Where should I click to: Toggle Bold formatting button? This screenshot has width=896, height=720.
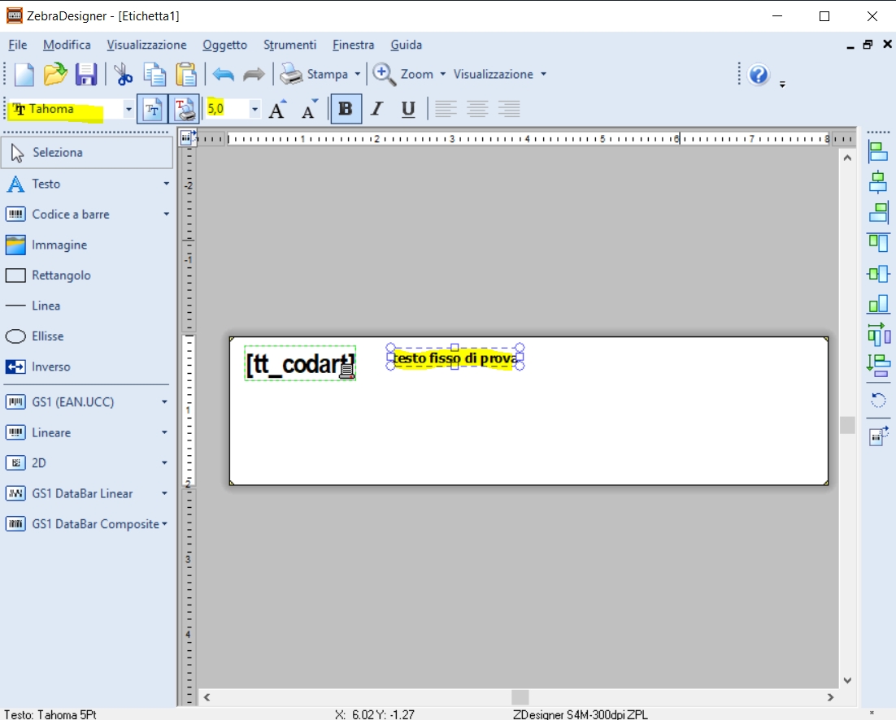pyautogui.click(x=346, y=109)
